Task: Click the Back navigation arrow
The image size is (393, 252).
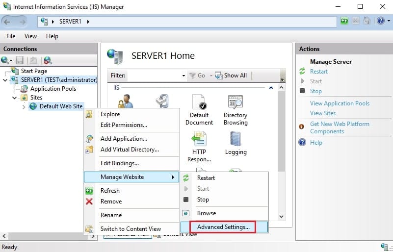Action: point(7,22)
